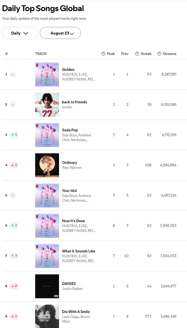The height and width of the screenshot is (328, 187).
Task: Open the Daily frequency dropdown
Action: pyautogui.click(x=20, y=33)
